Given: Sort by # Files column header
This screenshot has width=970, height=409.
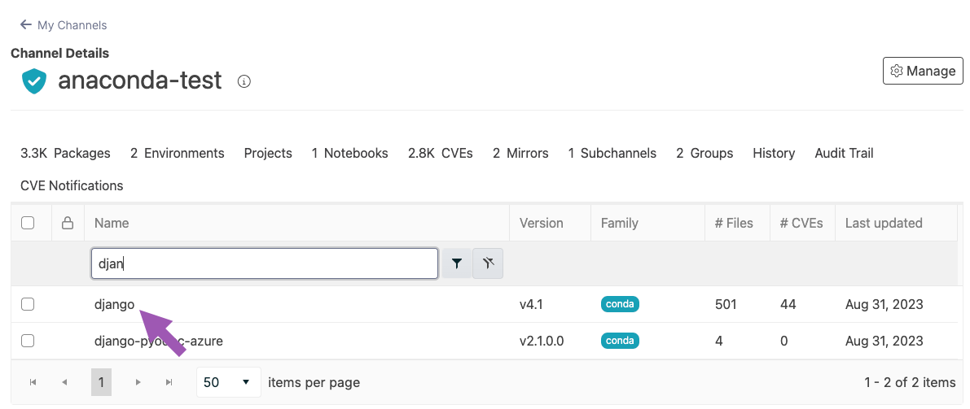Looking at the screenshot, I should coord(734,223).
